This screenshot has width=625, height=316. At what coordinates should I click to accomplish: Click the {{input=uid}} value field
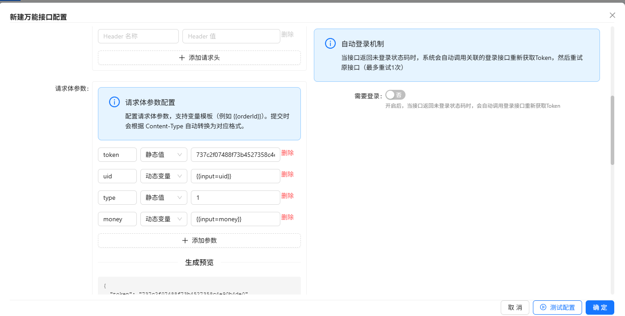[235, 176]
